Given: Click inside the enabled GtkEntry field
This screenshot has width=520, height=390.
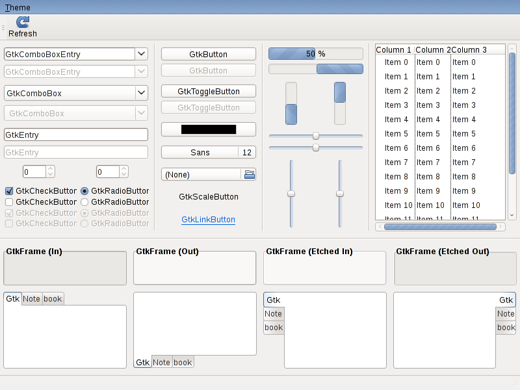Looking at the screenshot, I should pyautogui.click(x=76, y=135).
